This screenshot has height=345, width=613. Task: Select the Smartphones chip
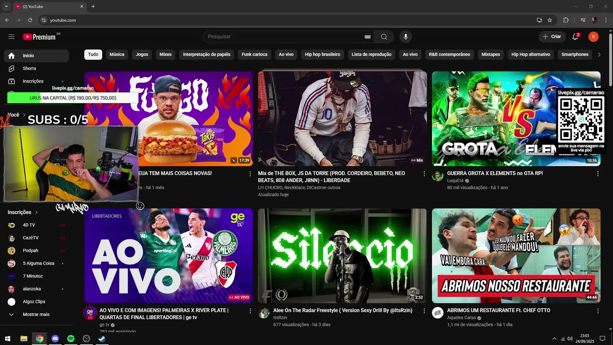click(x=575, y=55)
